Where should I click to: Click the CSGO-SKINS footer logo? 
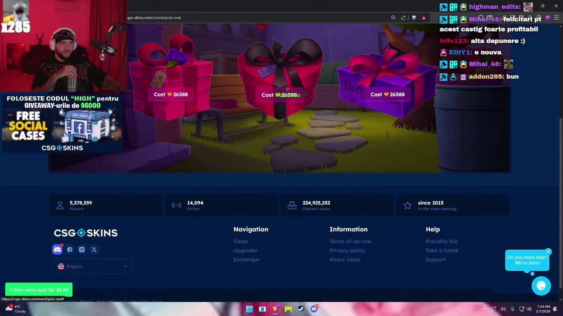click(x=86, y=233)
